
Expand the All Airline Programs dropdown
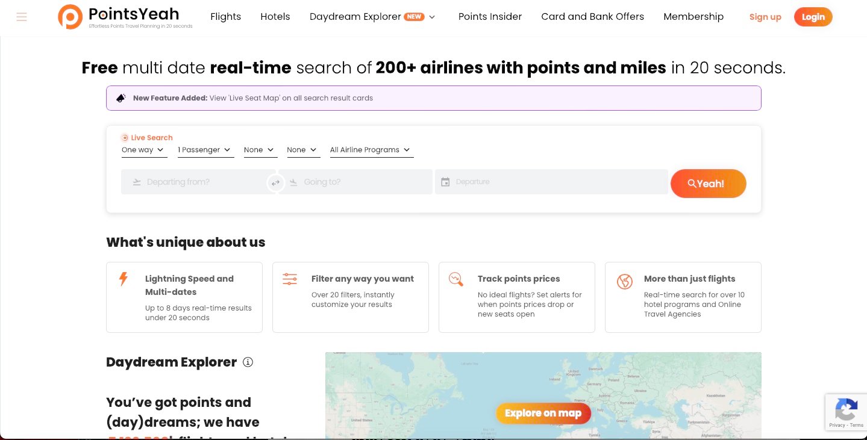click(371, 150)
